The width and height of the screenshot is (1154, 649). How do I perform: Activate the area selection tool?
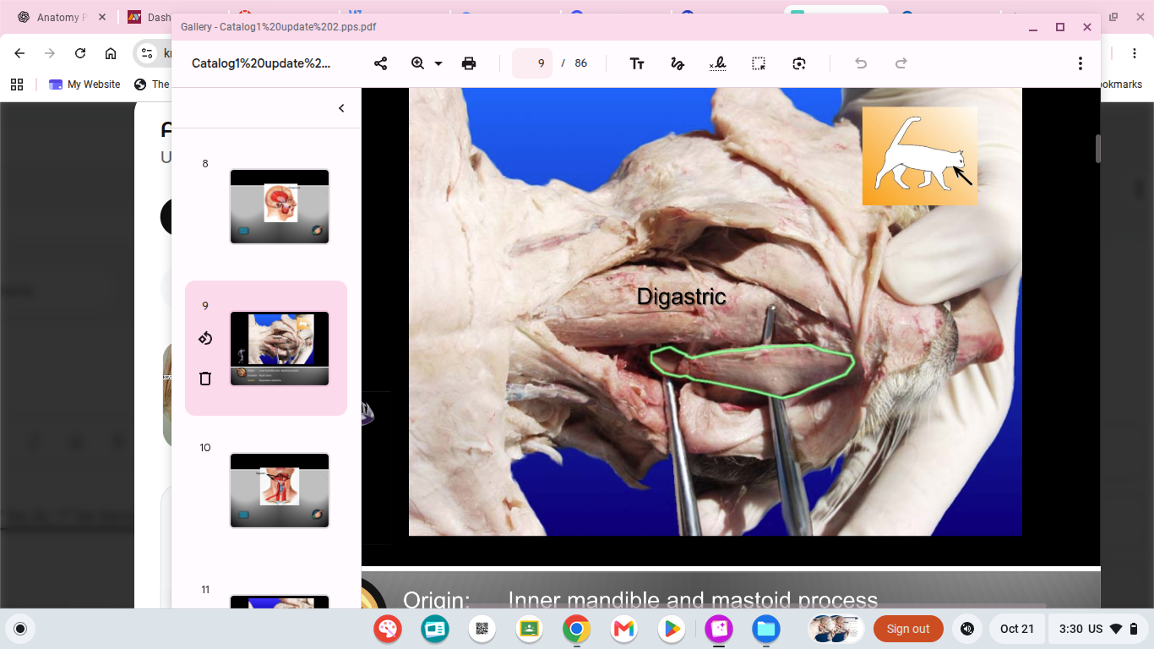point(759,63)
